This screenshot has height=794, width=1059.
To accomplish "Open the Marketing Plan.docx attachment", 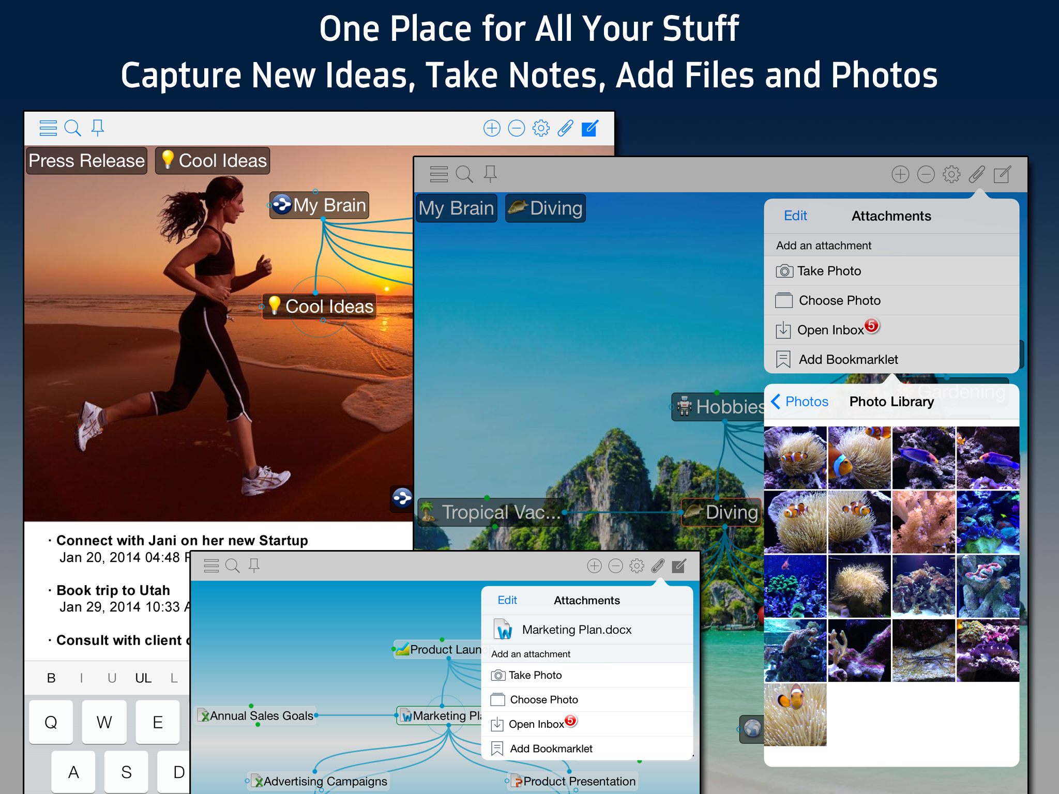I will coord(576,630).
